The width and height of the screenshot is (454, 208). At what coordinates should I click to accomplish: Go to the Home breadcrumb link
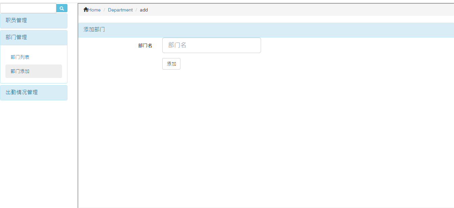94,10
